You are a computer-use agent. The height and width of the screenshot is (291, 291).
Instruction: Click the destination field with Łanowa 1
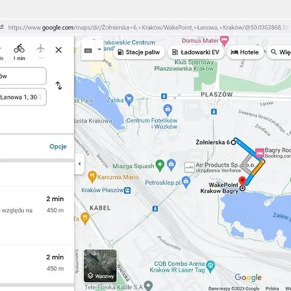coord(22,97)
